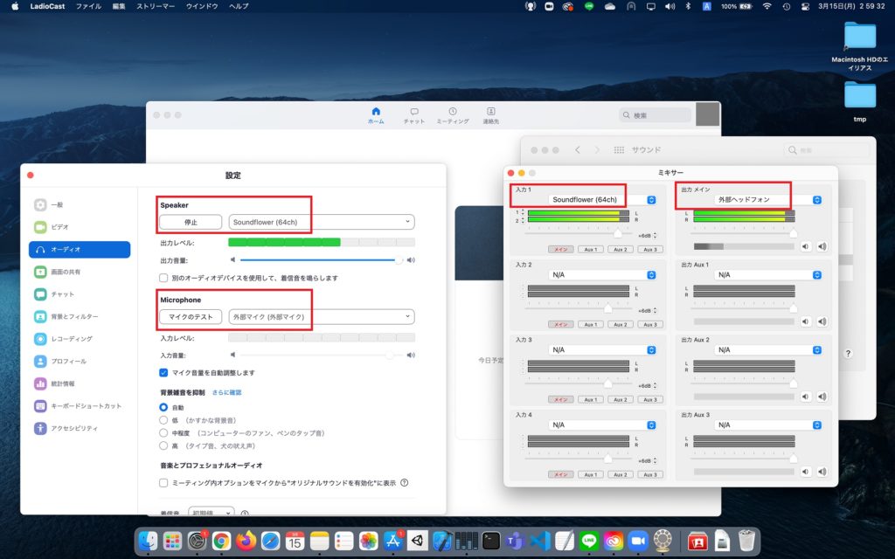Open the General (一般) settings icon
The width and height of the screenshot is (895, 559).
pos(40,204)
